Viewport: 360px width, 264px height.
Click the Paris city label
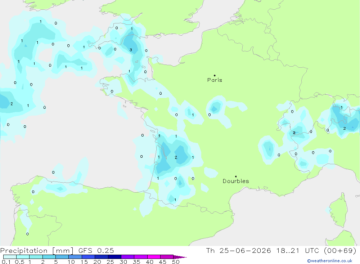coord(215,80)
